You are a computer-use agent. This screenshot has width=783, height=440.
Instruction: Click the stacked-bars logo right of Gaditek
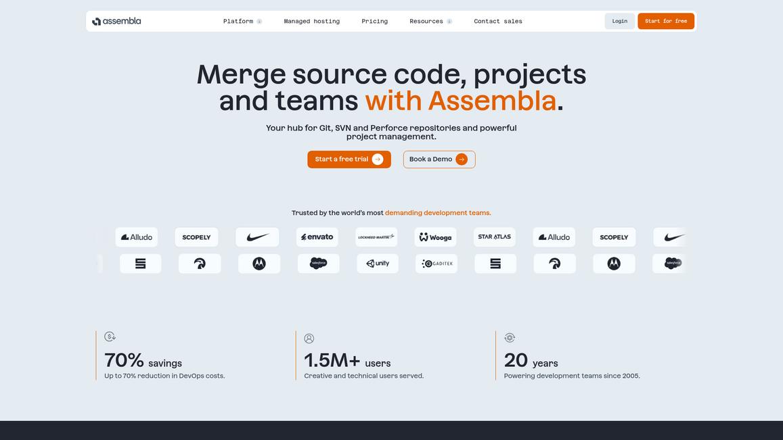[x=495, y=264]
